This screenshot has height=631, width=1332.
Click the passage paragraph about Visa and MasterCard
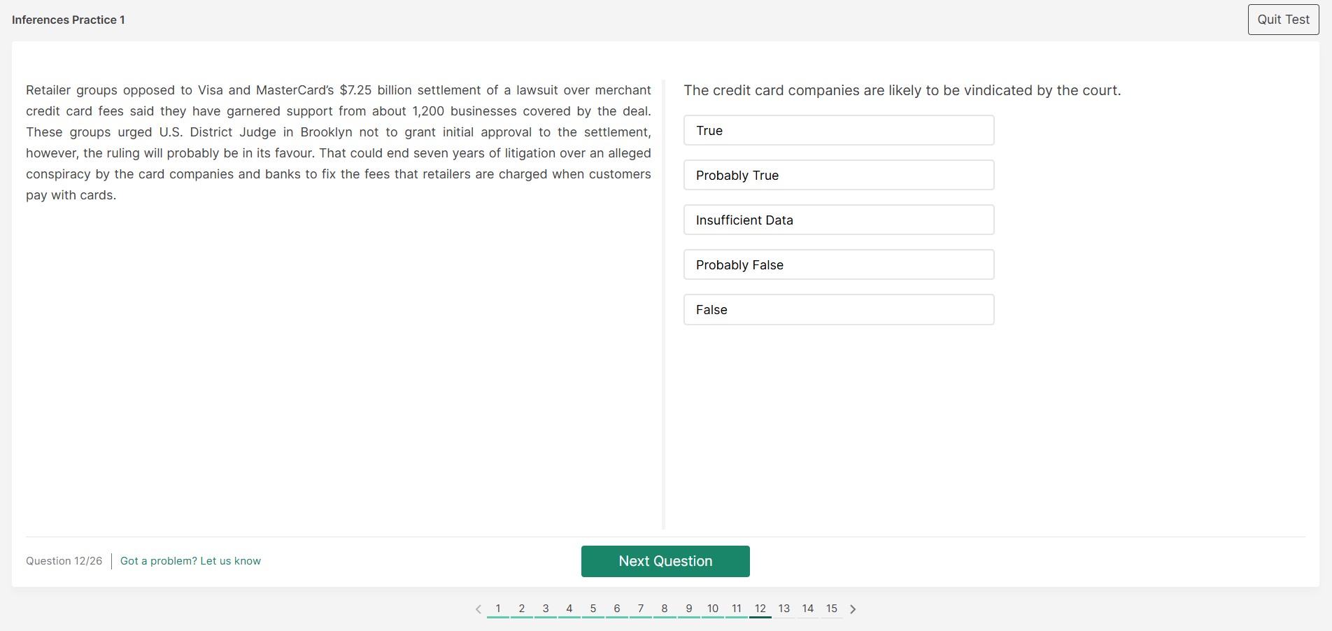tap(339, 143)
